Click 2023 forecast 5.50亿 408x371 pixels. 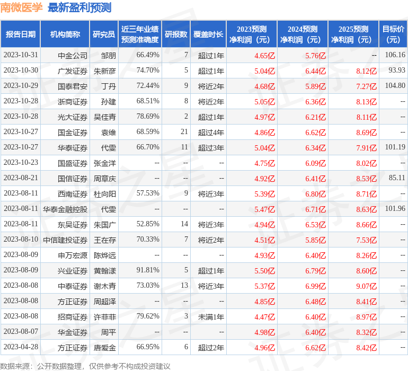(x=264, y=270)
